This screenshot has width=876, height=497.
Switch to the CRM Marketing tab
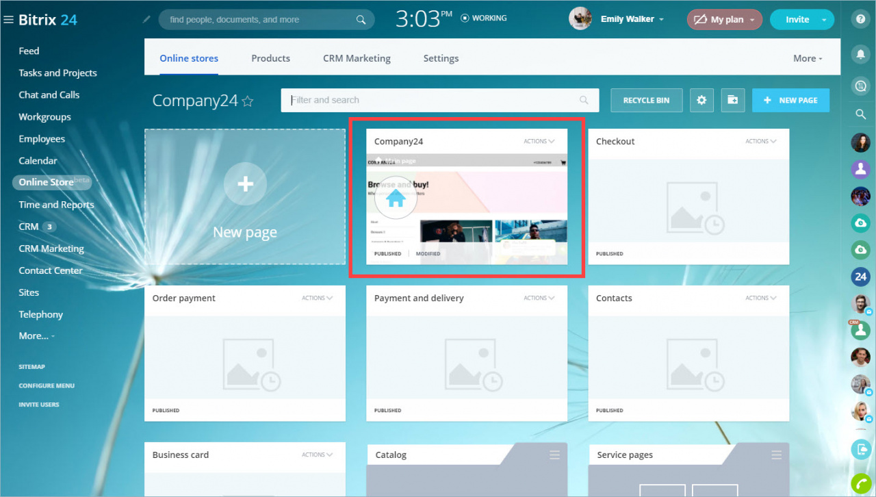pos(357,58)
